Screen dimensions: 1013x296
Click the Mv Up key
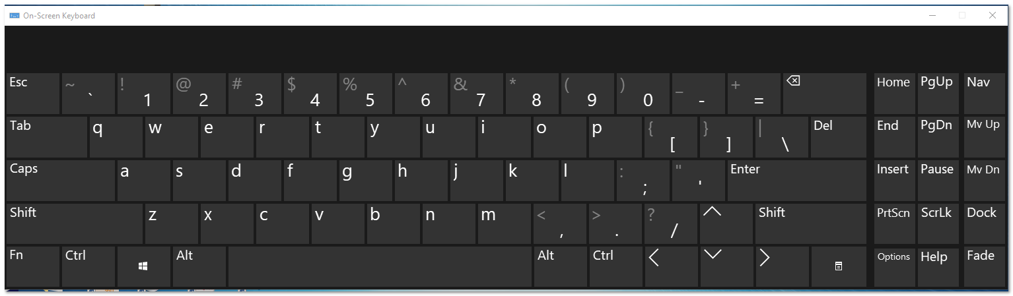983,136
